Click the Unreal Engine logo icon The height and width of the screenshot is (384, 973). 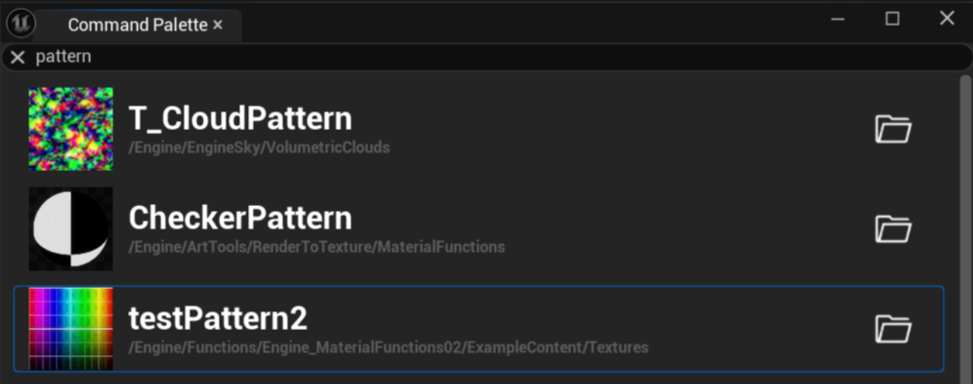[x=20, y=24]
